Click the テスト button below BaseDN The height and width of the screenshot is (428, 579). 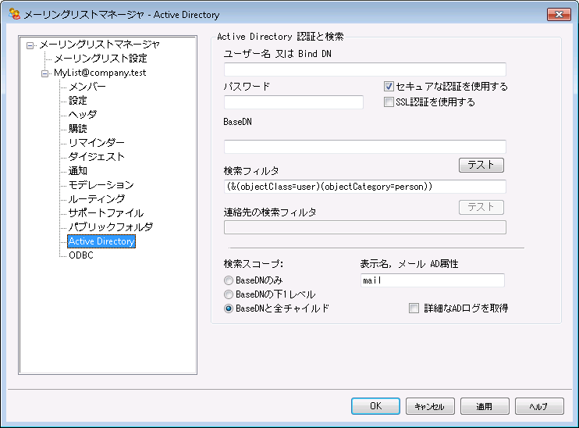[x=481, y=166]
